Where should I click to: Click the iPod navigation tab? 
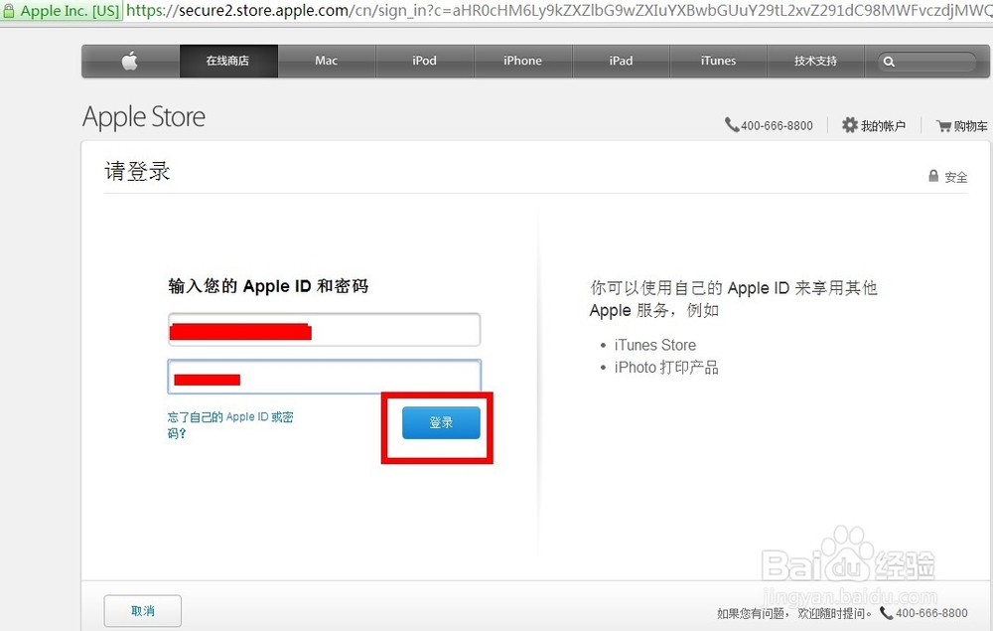pos(424,61)
